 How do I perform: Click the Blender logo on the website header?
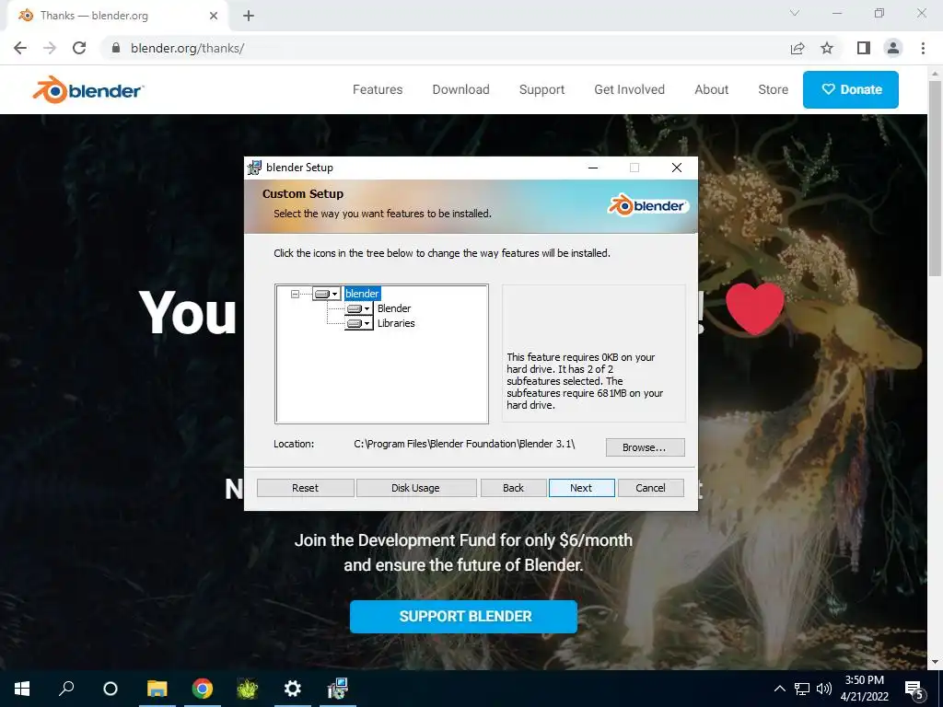click(x=87, y=89)
